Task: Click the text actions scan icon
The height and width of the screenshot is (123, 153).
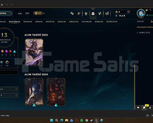Action: 147,115
